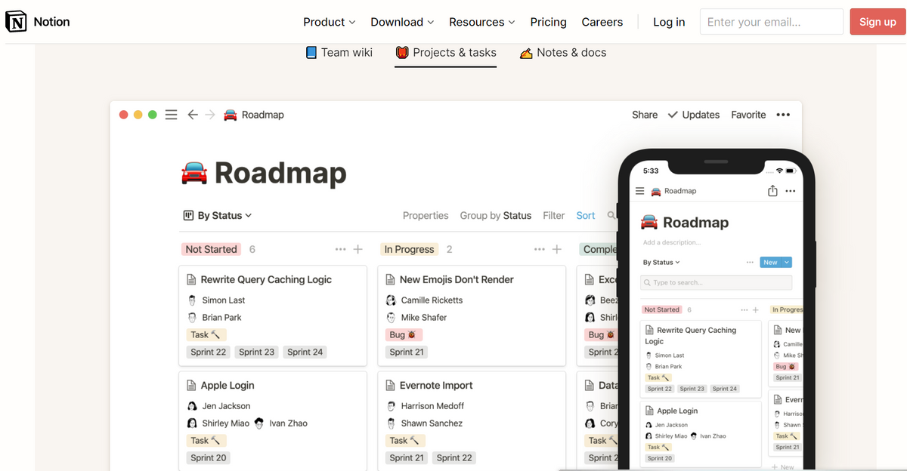Image resolution: width=907 pixels, height=471 pixels.
Task: Click the back arrow in Roadmap window
Action: tap(193, 115)
